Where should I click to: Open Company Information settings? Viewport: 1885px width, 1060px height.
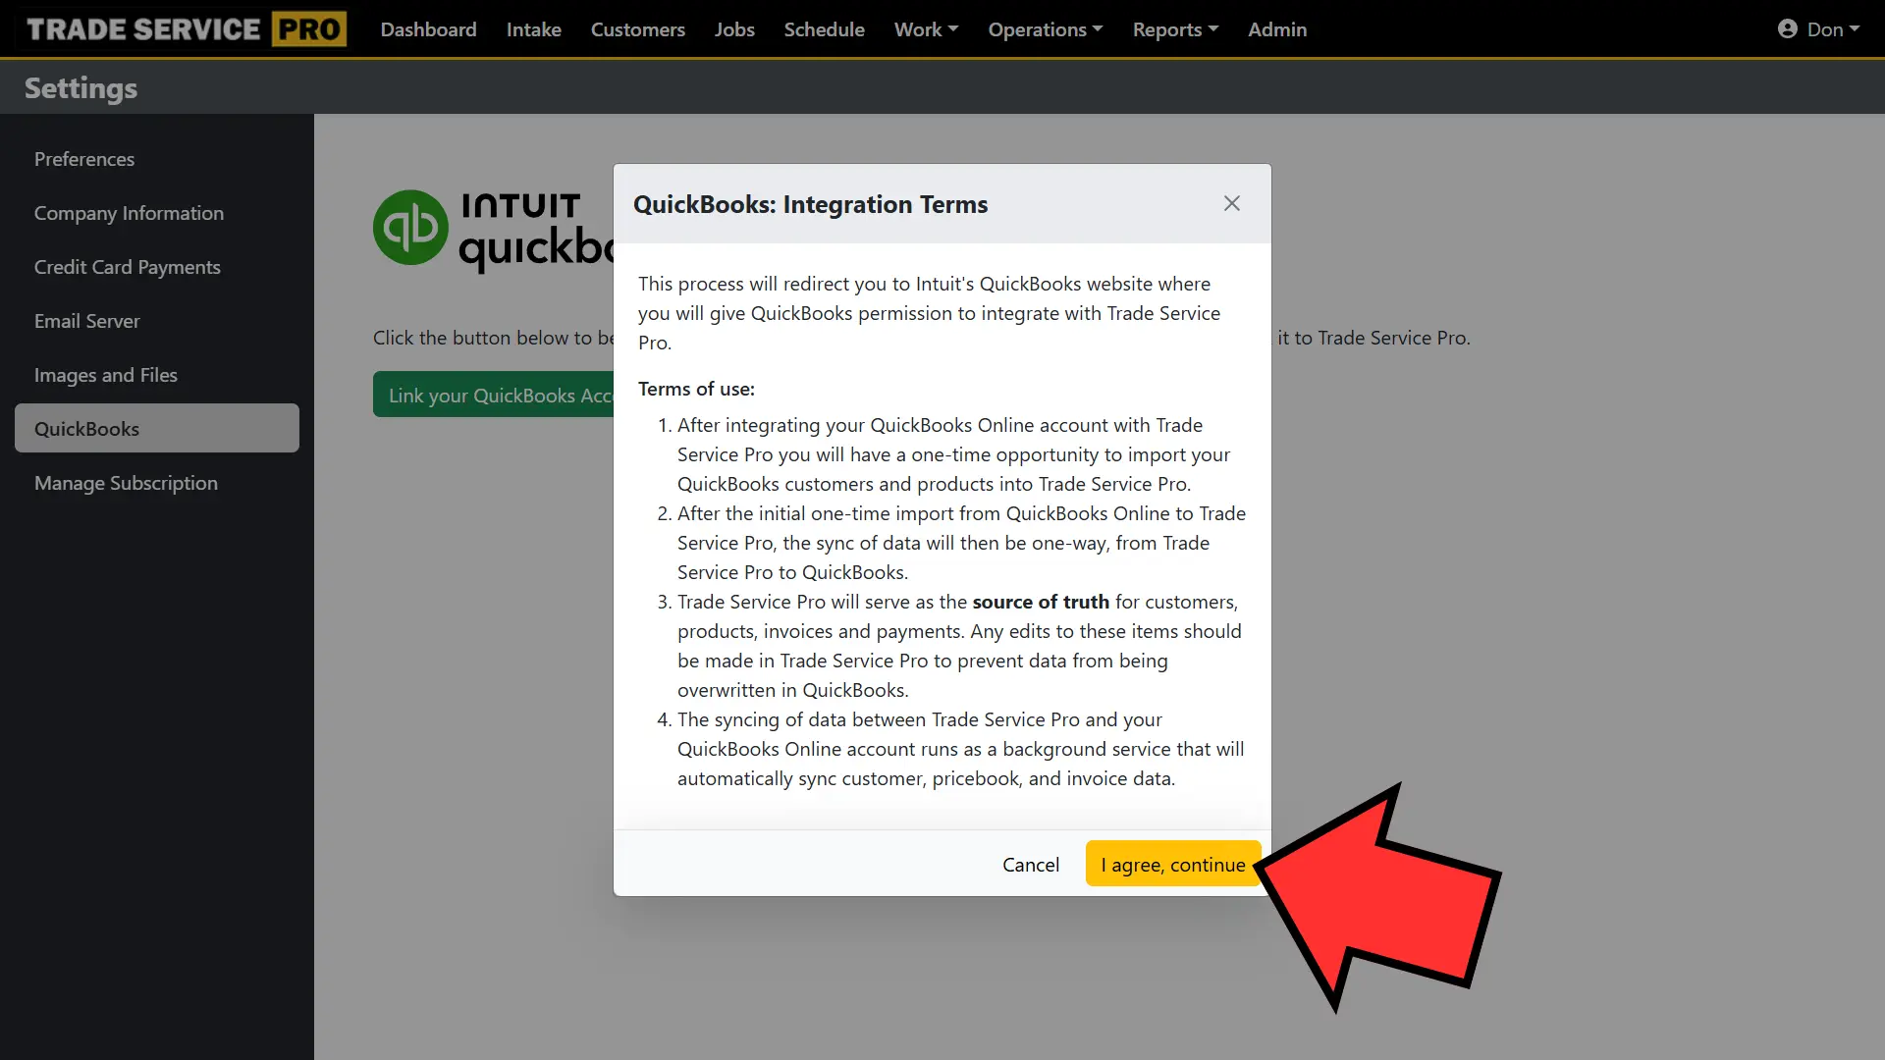[x=129, y=213]
